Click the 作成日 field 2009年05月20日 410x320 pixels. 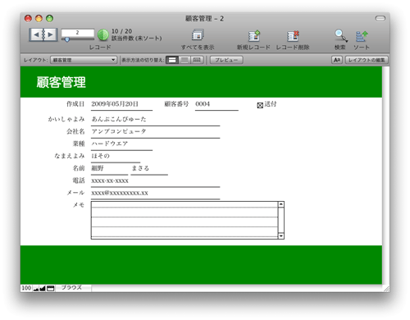[x=121, y=104]
